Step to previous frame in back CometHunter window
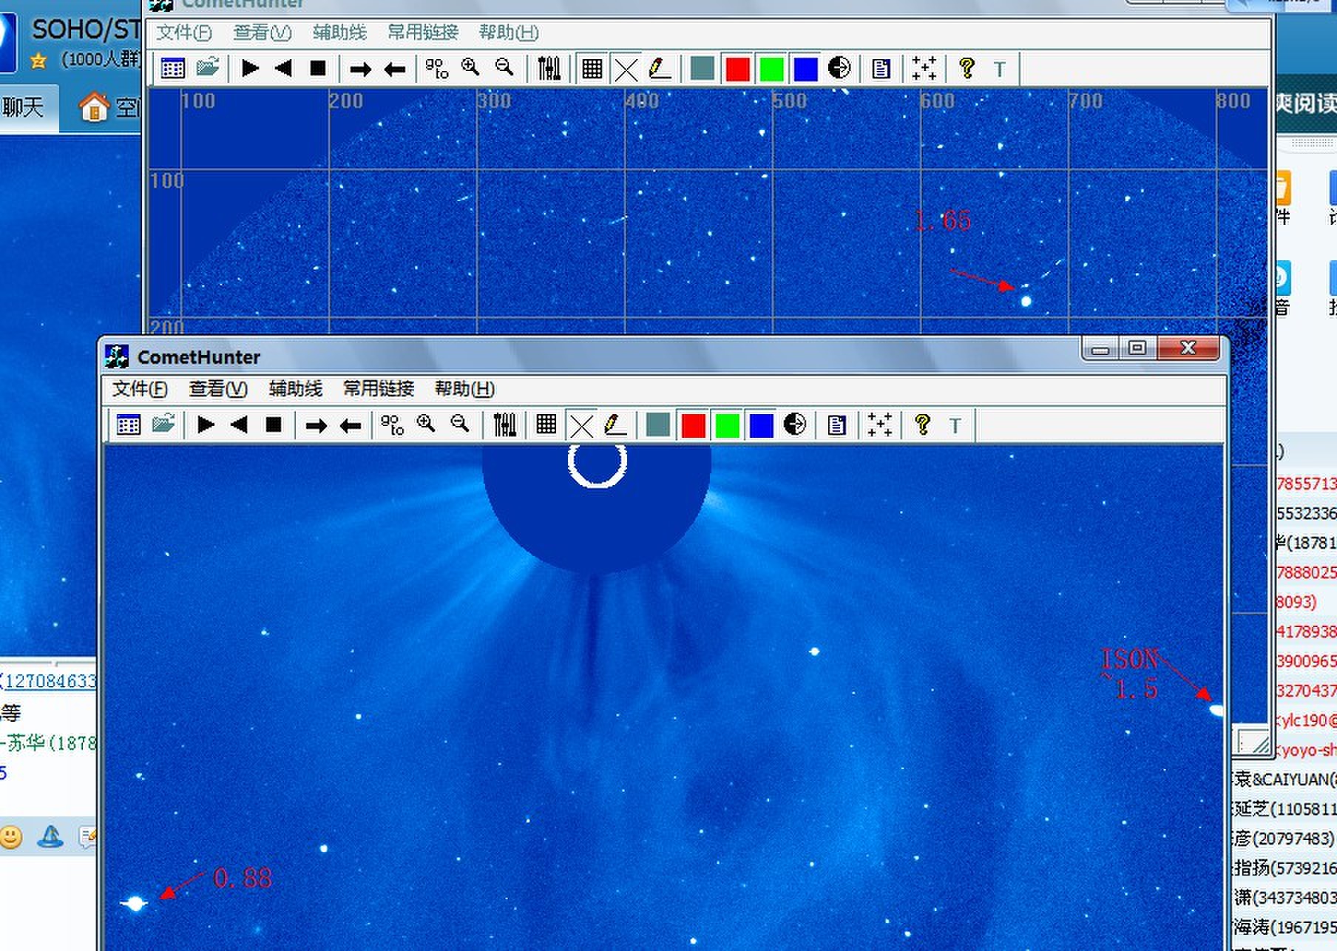1337x951 pixels. point(395,70)
